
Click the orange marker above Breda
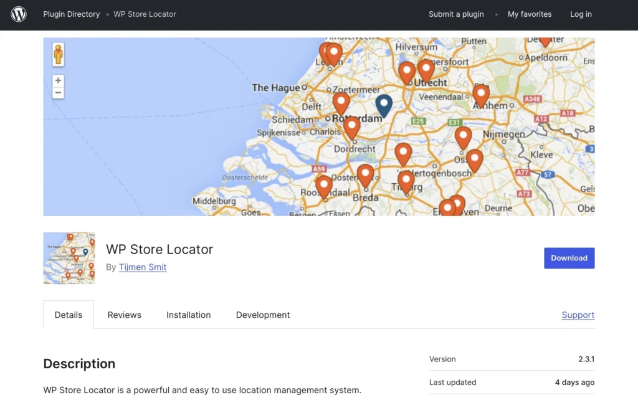pyautogui.click(x=365, y=176)
